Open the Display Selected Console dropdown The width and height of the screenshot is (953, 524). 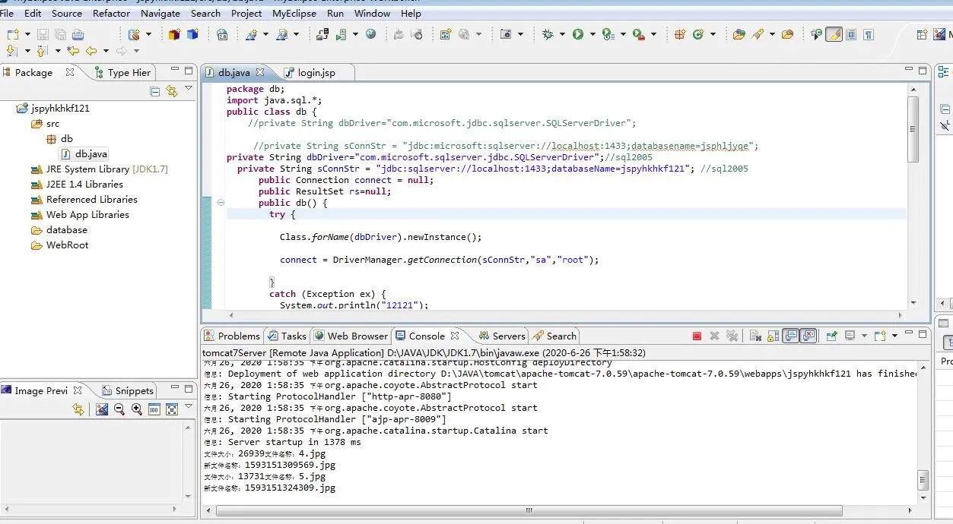click(x=864, y=336)
